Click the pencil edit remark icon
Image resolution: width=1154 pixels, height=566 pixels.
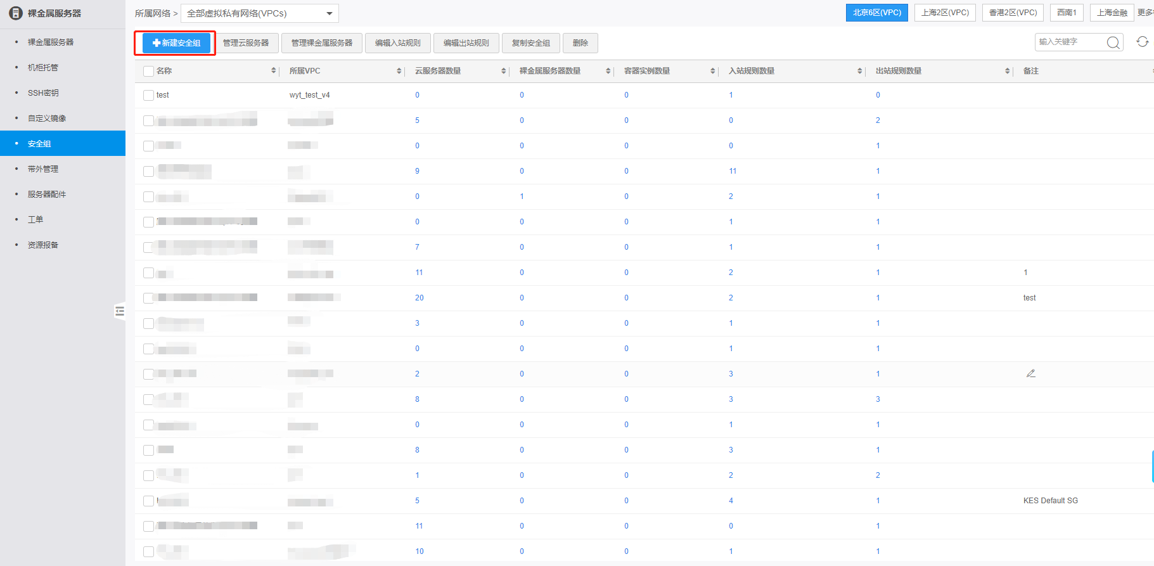(1030, 373)
